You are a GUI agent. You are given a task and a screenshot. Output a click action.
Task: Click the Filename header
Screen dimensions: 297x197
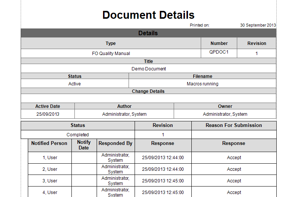click(203, 76)
